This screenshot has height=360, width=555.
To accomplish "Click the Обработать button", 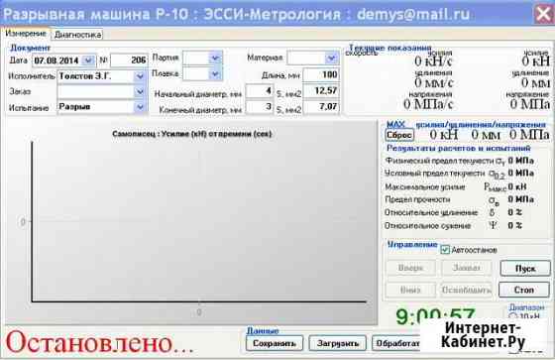I will pos(396,343).
